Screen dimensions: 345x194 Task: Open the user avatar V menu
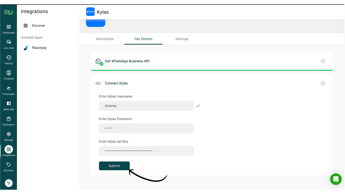tap(9, 183)
